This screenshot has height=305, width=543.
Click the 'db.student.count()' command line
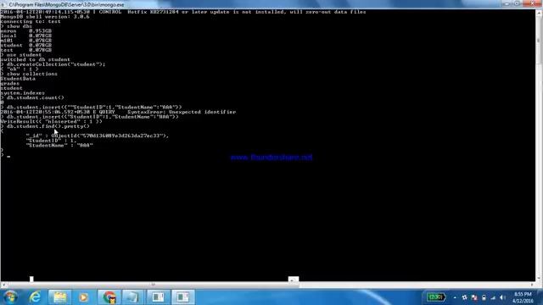point(32,98)
